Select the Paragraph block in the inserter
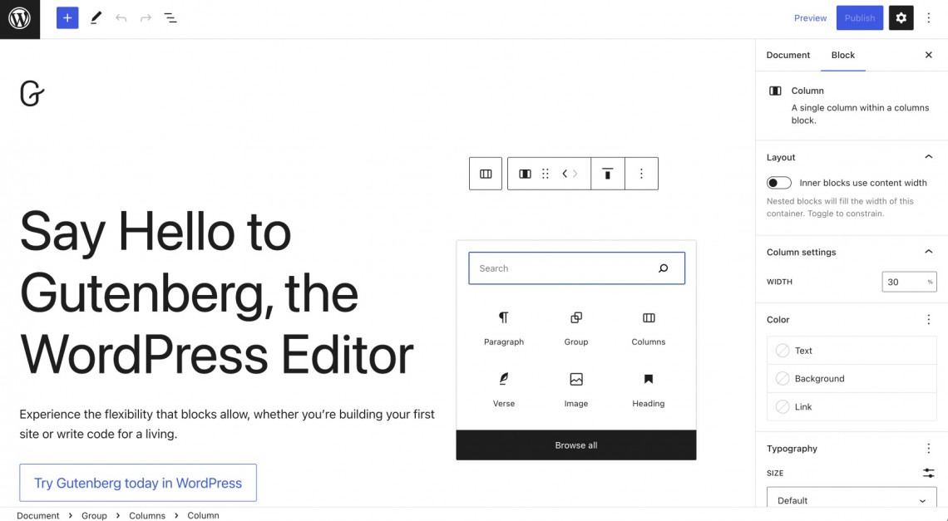 503,327
